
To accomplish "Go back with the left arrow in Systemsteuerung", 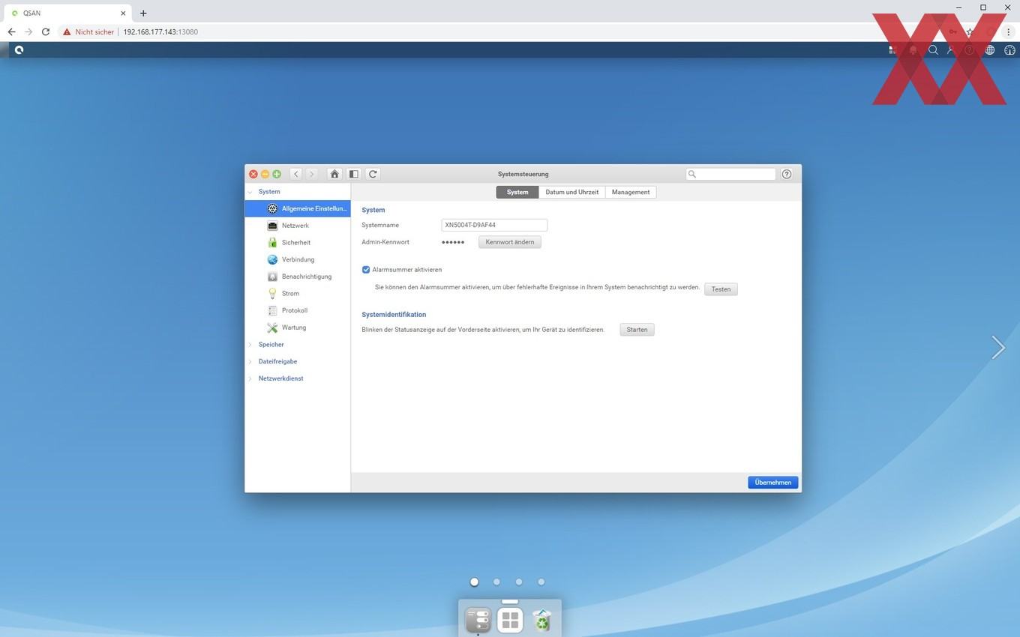I will click(296, 174).
